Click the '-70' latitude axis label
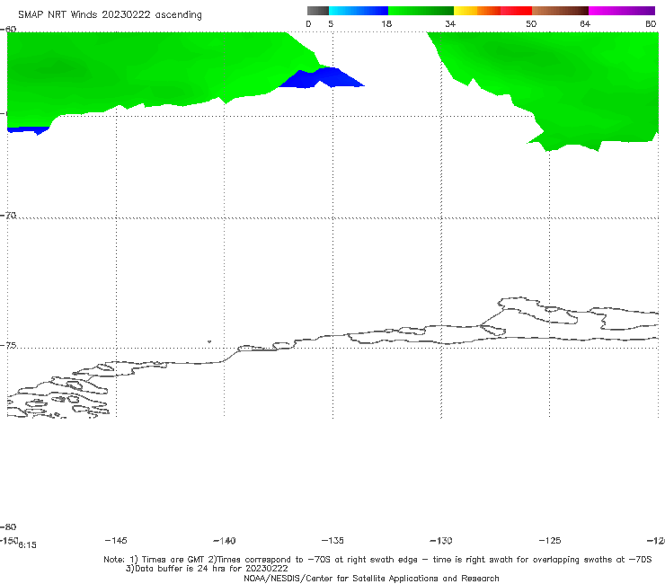 click(8, 216)
